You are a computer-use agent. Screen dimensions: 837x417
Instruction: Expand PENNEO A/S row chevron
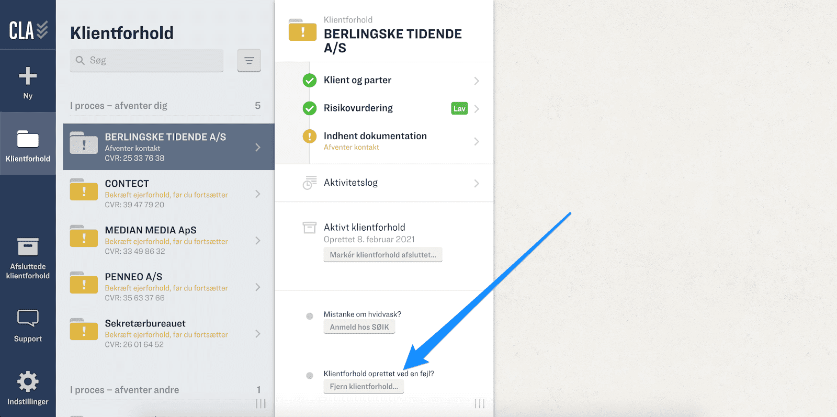point(258,287)
